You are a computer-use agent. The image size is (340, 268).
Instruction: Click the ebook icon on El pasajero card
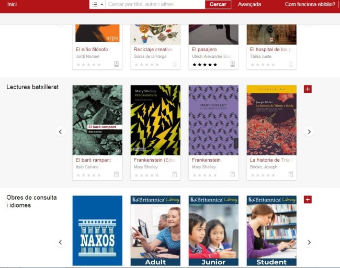[x=233, y=64]
